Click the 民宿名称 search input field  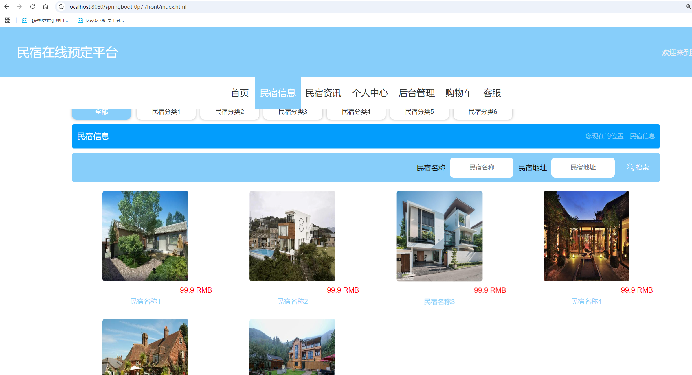click(481, 167)
